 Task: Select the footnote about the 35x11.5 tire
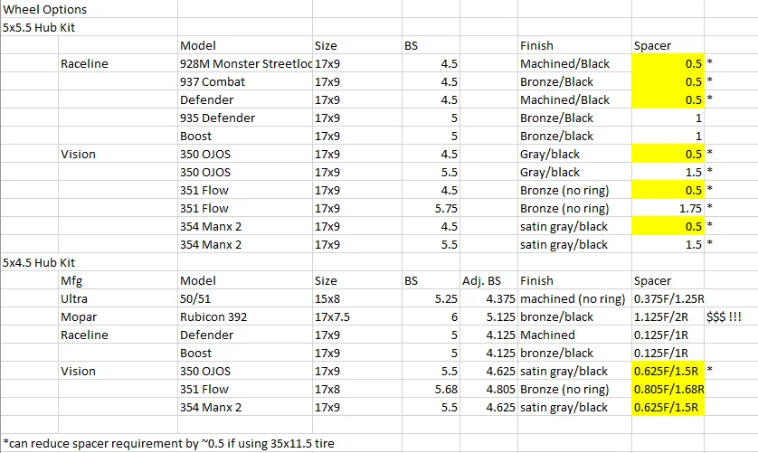[169, 443]
